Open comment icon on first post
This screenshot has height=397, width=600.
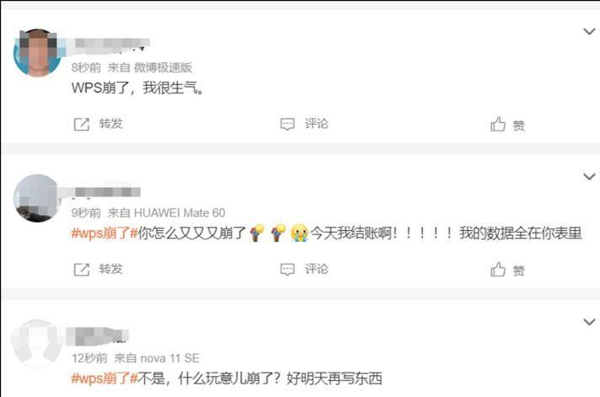pyautogui.click(x=287, y=125)
